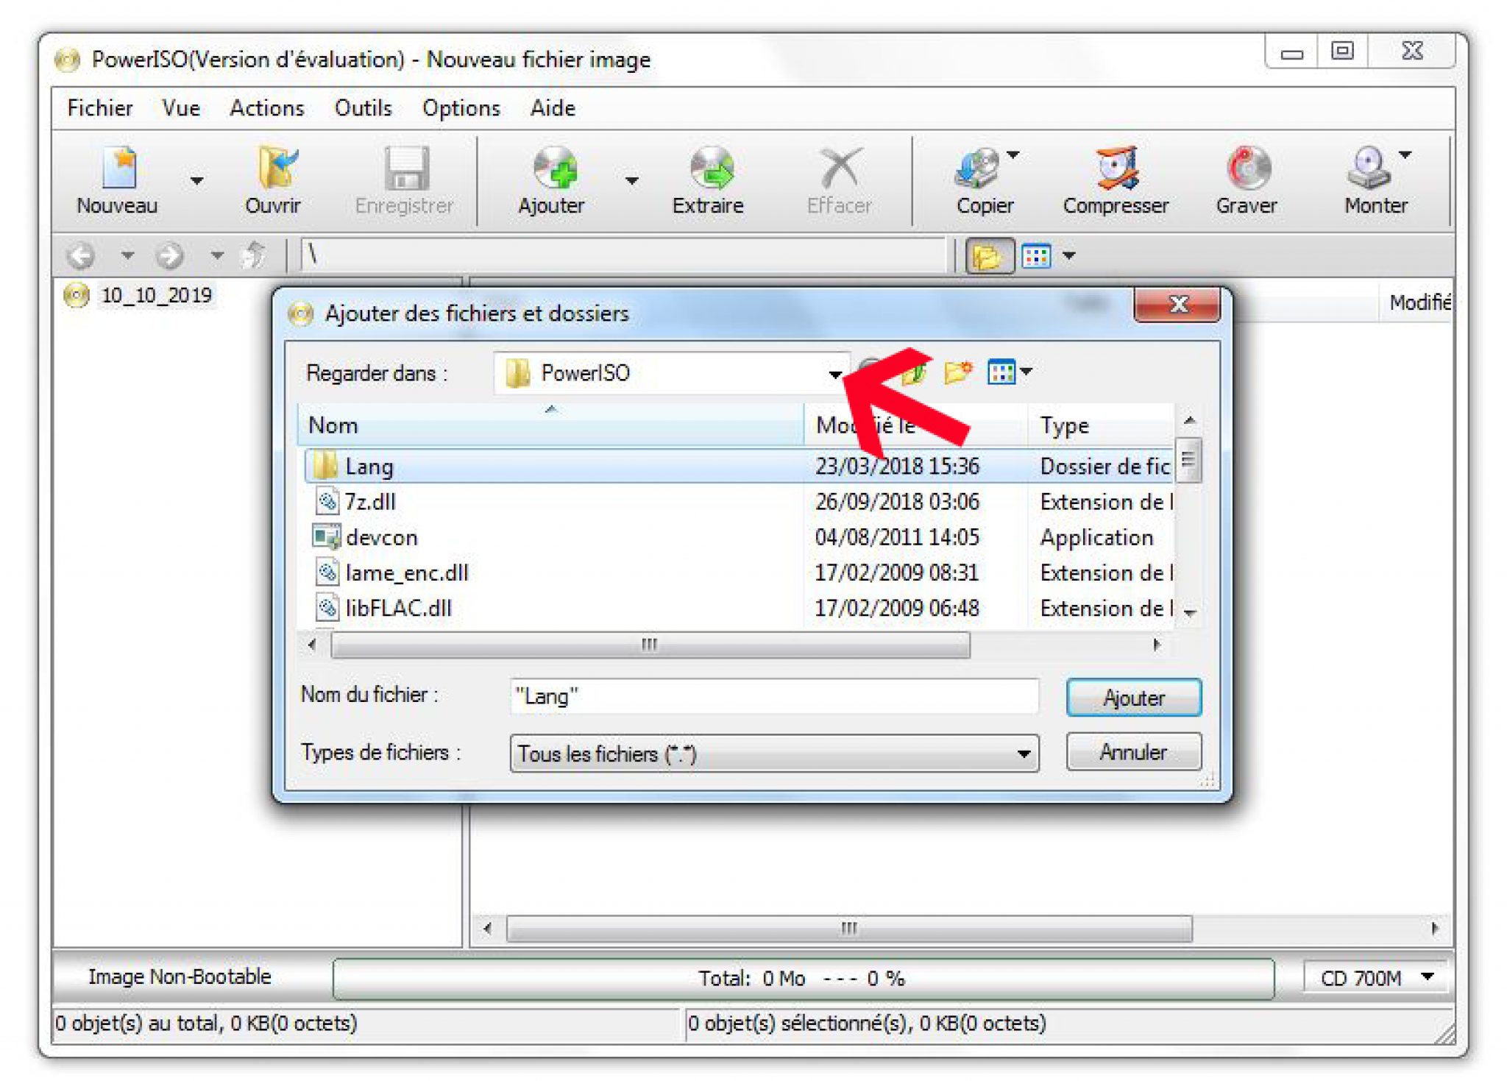Sort by the Nom column header
This screenshot has height=1081, width=1507.
[x=550, y=425]
